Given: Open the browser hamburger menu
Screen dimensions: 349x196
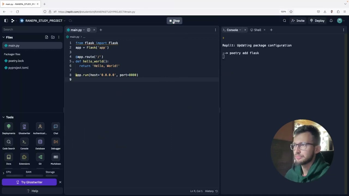Looking at the screenshot, I should pos(345,12).
